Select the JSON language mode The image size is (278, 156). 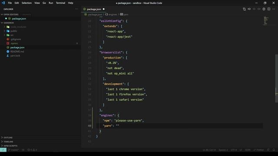(248, 150)
